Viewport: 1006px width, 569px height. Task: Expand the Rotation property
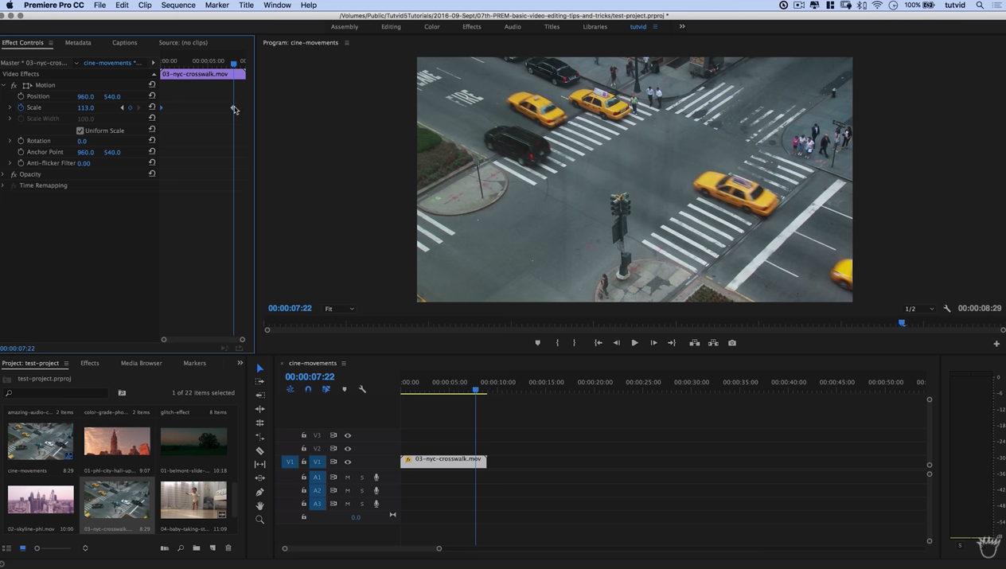point(10,141)
